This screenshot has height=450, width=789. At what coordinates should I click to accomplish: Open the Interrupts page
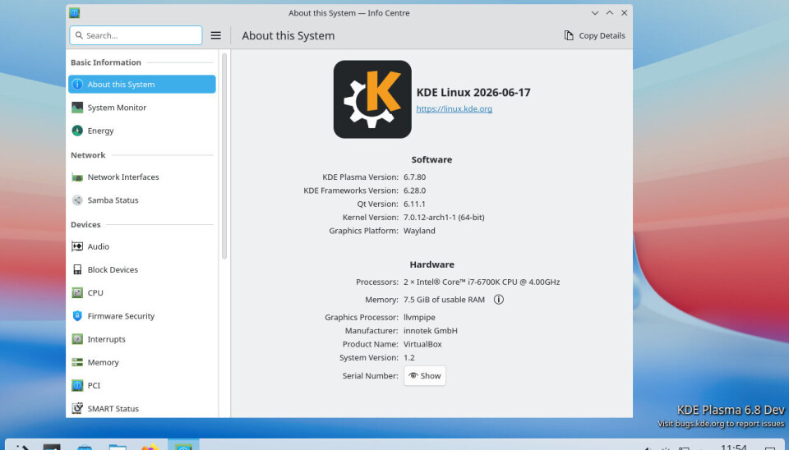coord(142,339)
